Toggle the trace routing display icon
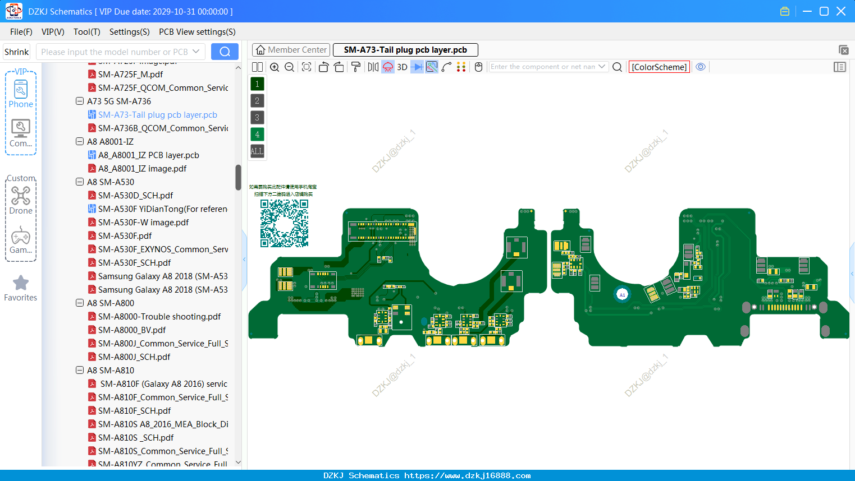This screenshot has width=855, height=481. pos(432,67)
